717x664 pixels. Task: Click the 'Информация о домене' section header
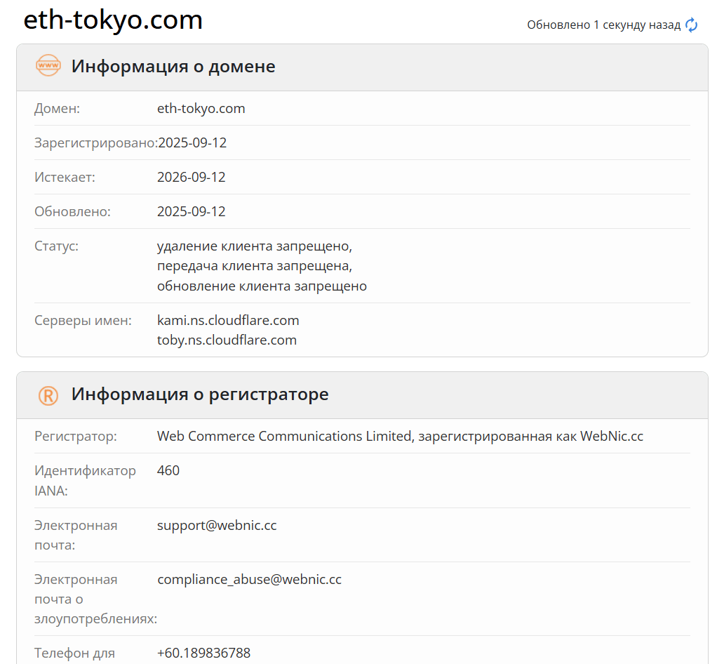pos(173,67)
